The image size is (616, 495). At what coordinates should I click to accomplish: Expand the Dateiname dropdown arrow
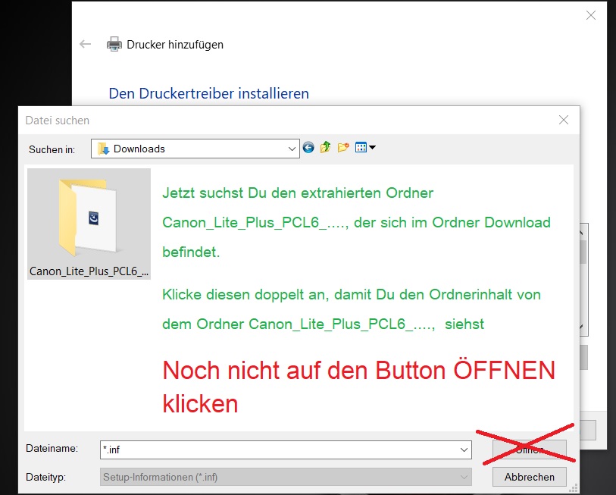(x=464, y=450)
